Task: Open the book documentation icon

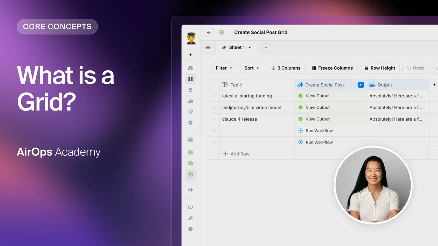Action: (191, 207)
